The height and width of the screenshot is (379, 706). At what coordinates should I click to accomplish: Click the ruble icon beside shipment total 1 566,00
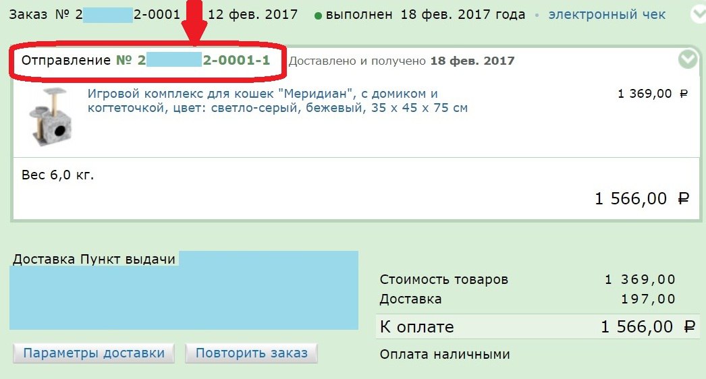(684, 198)
